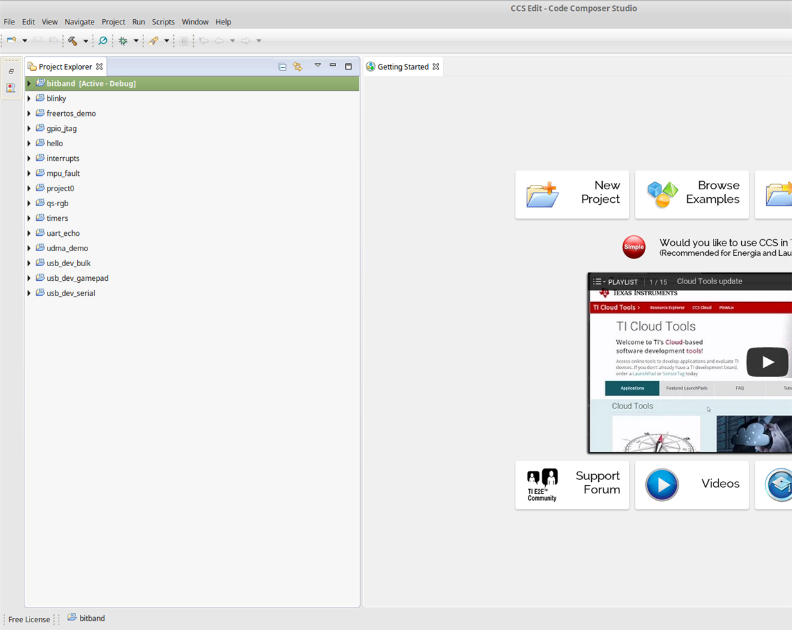Open the View menu
The height and width of the screenshot is (630, 792).
(50, 22)
